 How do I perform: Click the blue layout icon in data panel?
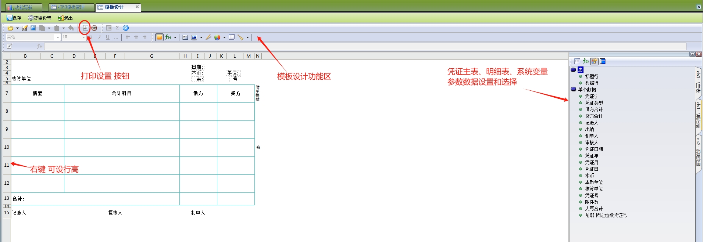point(603,61)
